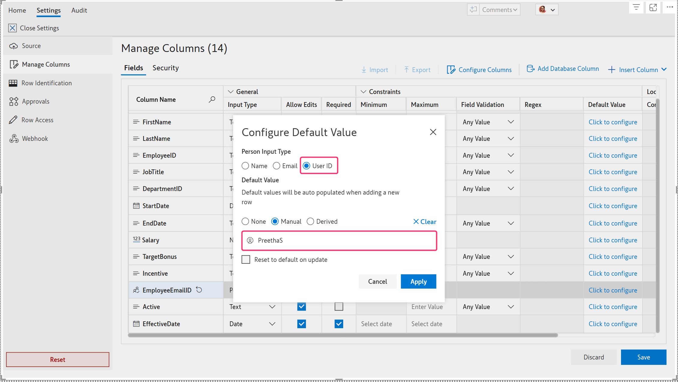Switch to the Security tab
This screenshot has width=678, height=382.
click(166, 68)
